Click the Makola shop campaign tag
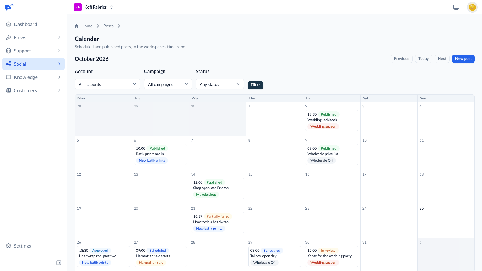This screenshot has width=482, height=271. pyautogui.click(x=206, y=195)
